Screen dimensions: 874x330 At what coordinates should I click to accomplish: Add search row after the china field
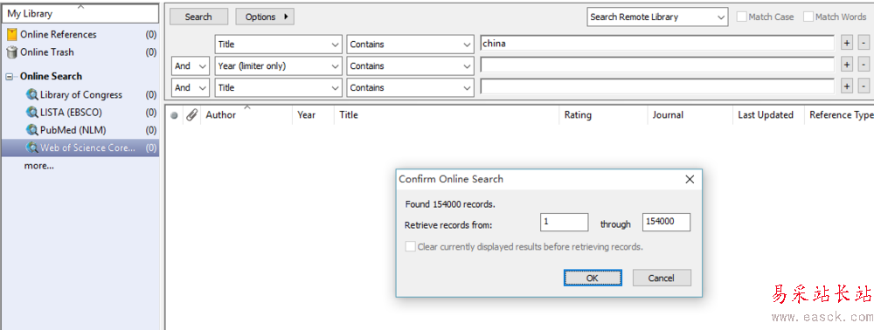click(x=847, y=43)
